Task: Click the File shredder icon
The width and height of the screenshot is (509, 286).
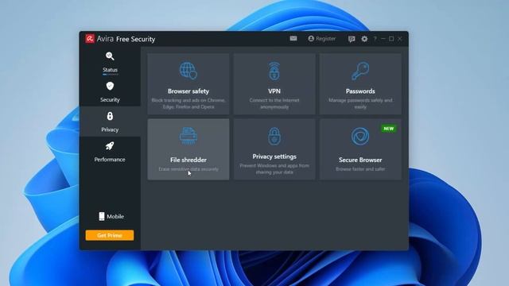Action: tap(188, 137)
